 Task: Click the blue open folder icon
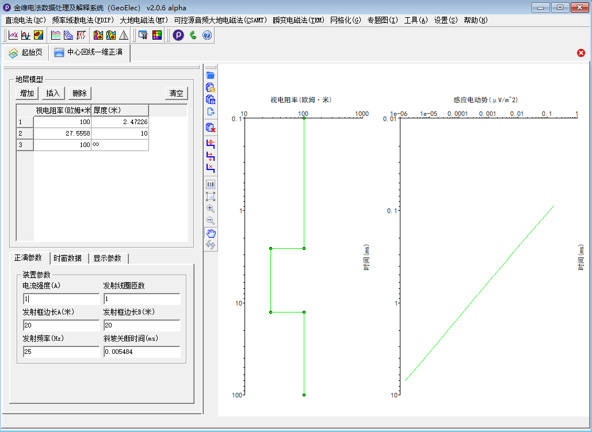[211, 75]
